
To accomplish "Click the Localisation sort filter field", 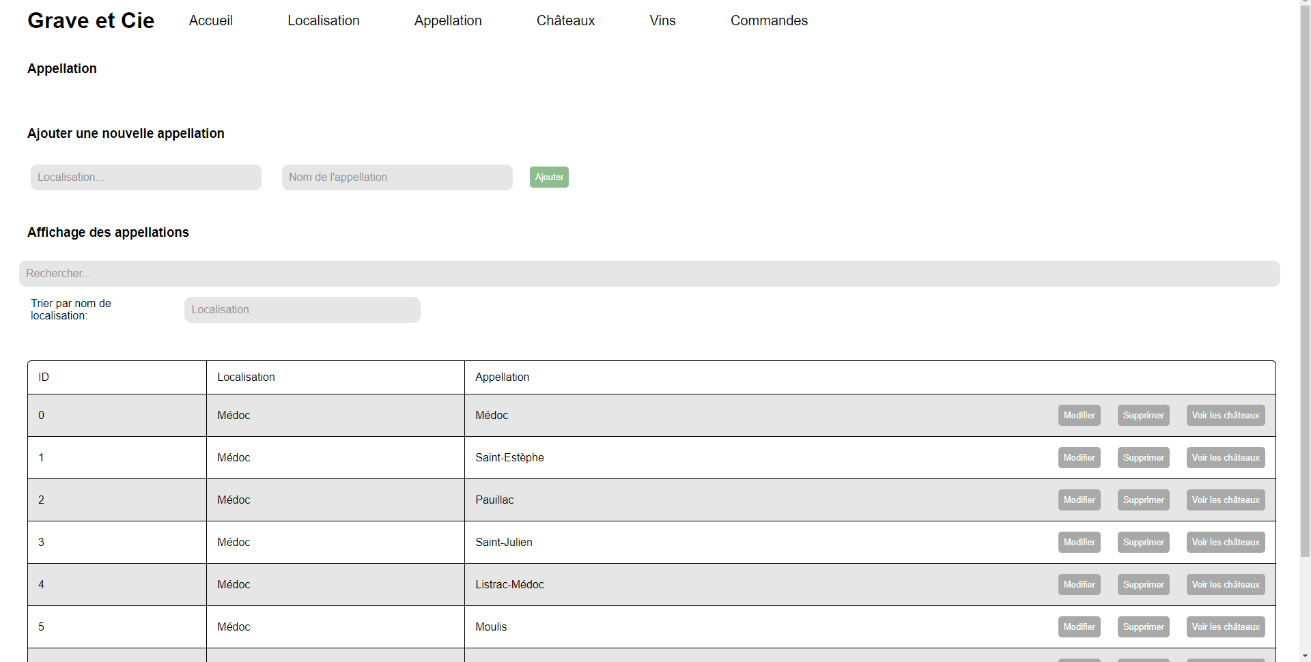I will 302,310.
